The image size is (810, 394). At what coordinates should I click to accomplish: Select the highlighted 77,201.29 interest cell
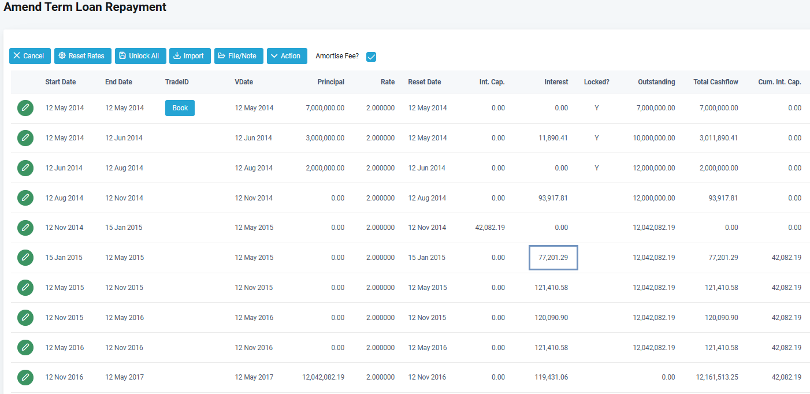553,258
